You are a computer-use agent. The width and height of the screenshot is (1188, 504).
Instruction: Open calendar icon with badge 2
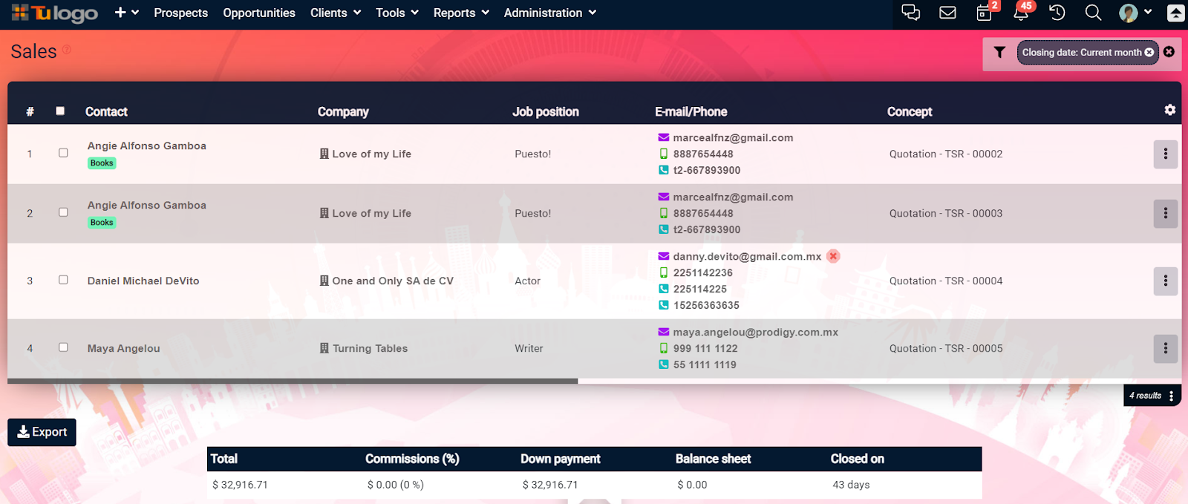tap(984, 13)
